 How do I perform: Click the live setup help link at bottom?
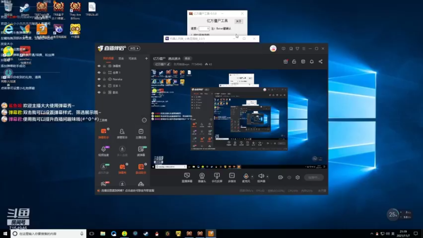click(x=127, y=190)
